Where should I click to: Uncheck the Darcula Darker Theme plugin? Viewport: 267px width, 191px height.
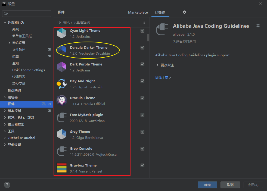pos(142,48)
